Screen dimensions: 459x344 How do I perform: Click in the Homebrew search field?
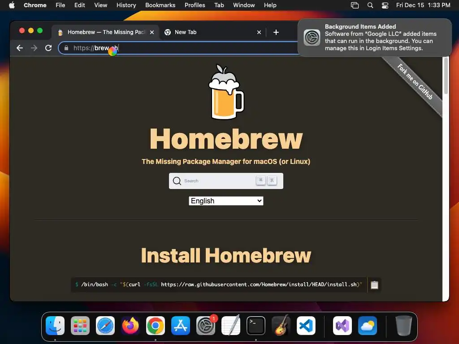(x=226, y=181)
